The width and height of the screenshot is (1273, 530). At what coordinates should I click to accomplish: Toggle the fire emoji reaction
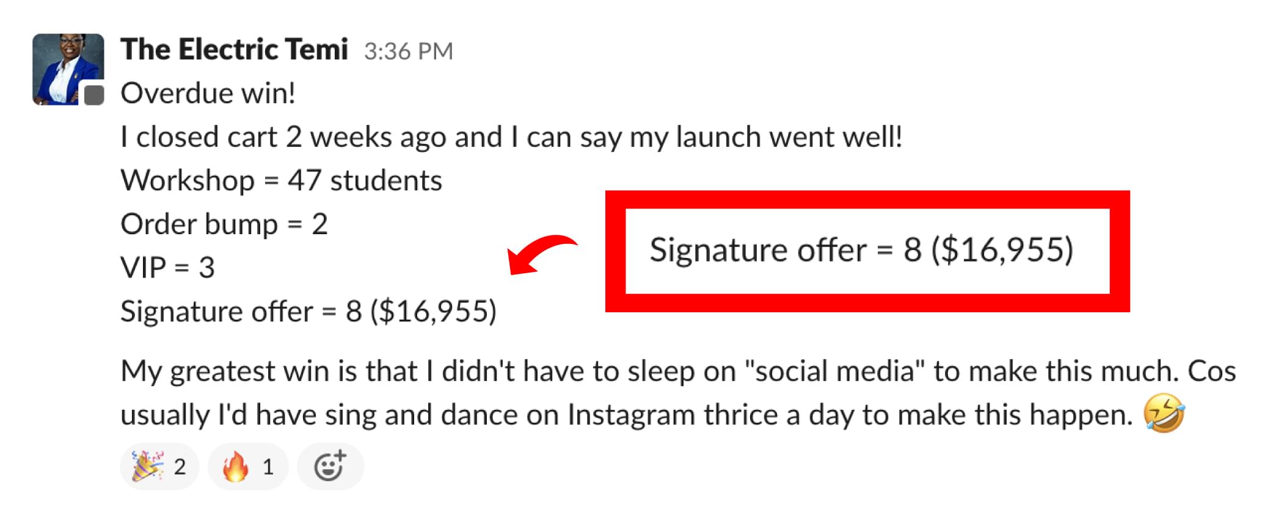[x=248, y=467]
